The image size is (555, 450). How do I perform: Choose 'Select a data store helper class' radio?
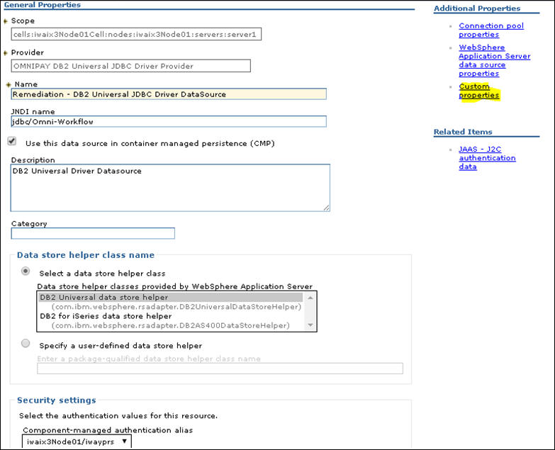[x=26, y=271]
